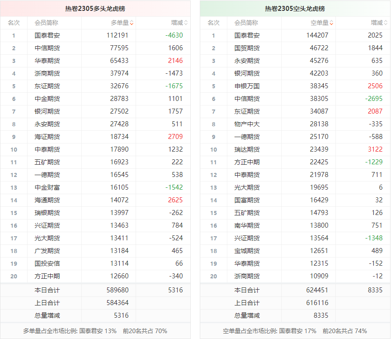The width and height of the screenshot is (391, 339).
Task: Click 增减 sort arrows in long table
Action: pos(186,23)
